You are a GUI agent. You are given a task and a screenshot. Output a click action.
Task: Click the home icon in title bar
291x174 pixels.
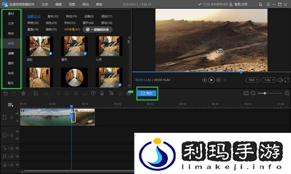(x=261, y=4)
